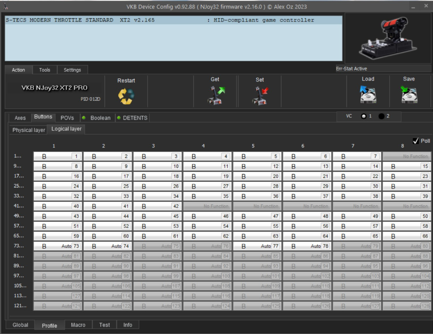433x334 pixels.
Task: Select VC radio option 1
Action: pos(364,116)
